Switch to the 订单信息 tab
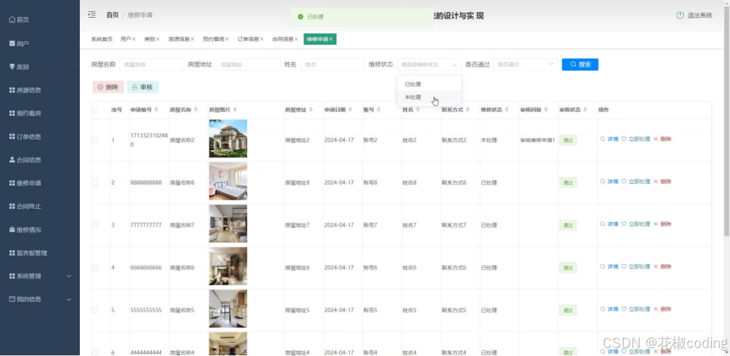730x356 pixels. tap(248, 40)
